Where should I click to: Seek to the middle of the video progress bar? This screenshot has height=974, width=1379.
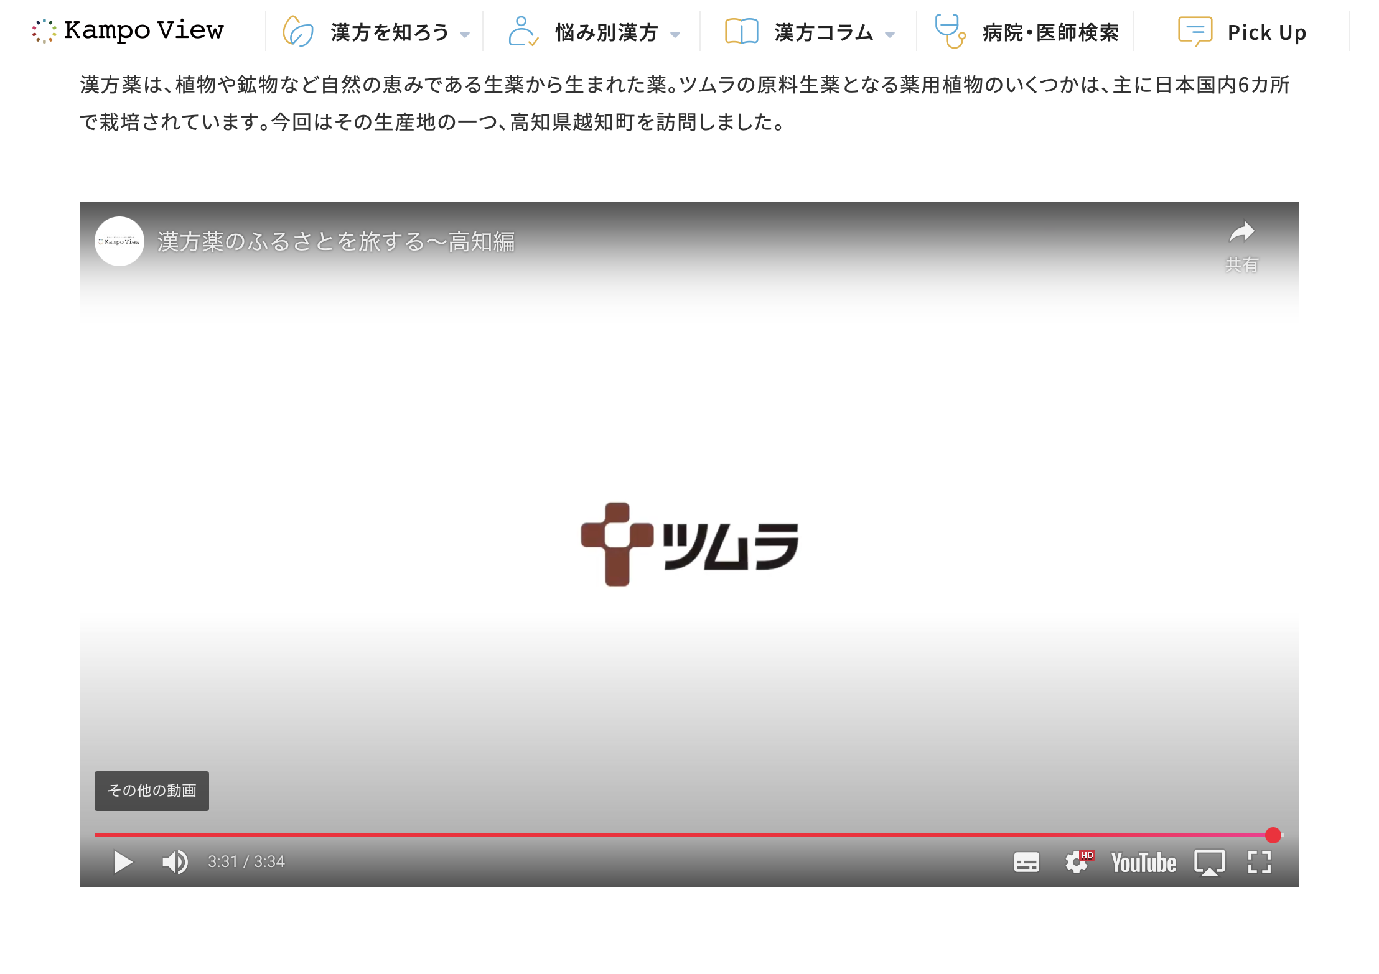click(689, 835)
